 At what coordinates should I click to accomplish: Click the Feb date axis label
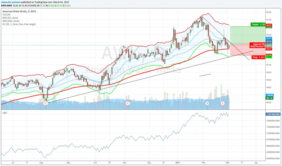[x=203, y=163]
